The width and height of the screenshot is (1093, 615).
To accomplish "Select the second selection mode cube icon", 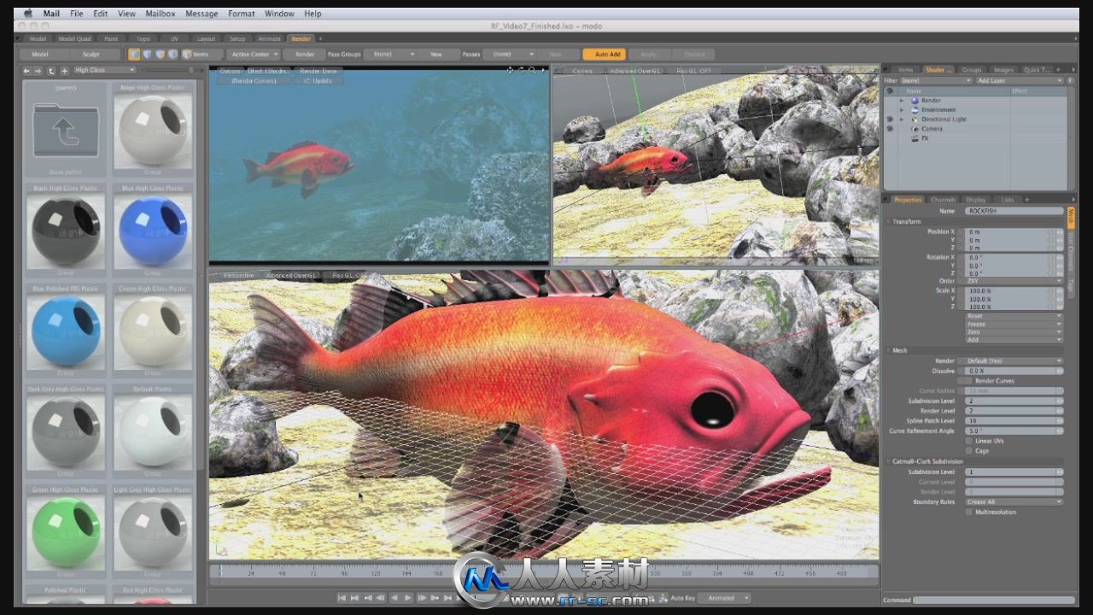I will pyautogui.click(x=147, y=54).
